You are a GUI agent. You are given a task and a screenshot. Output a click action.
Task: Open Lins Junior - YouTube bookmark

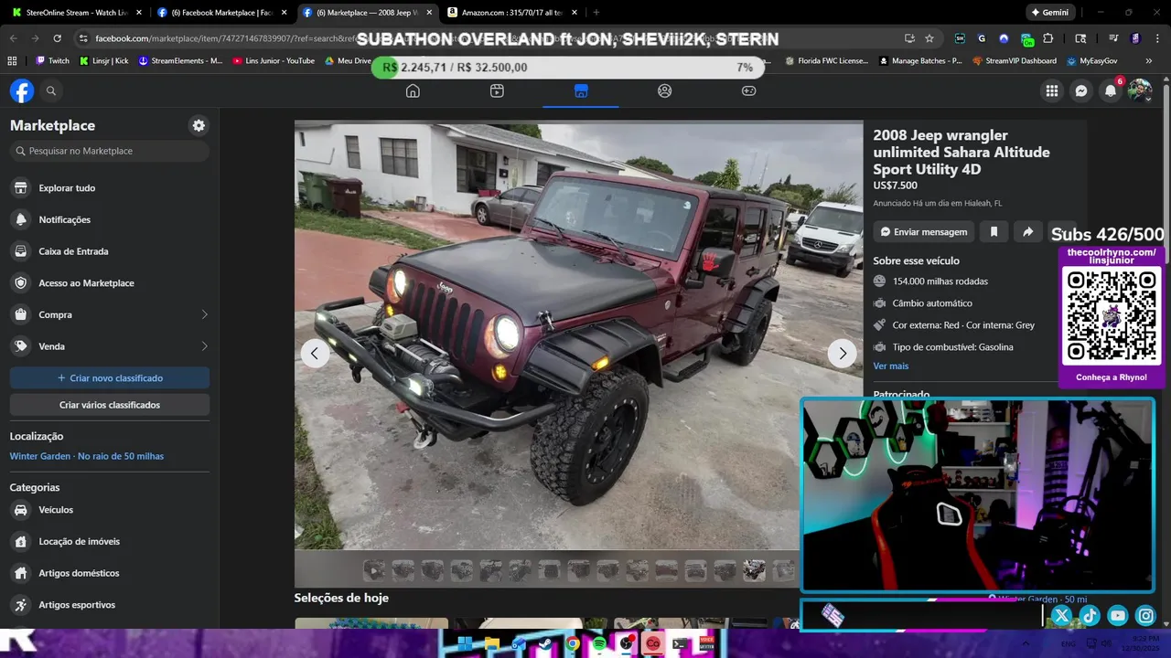[x=274, y=61]
